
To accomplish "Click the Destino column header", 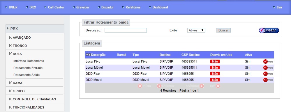I will tap(165, 55).
